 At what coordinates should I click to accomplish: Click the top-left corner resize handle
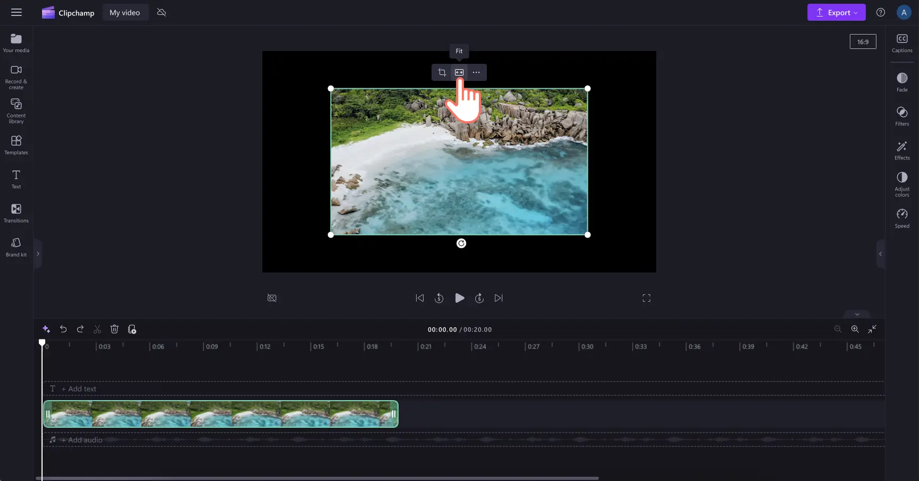tap(331, 89)
